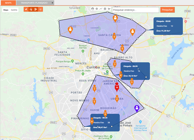Viewport: 194px width, 140px height.
Task: Click the orange cursor-selection toolbar icon
Action: pos(31,9)
